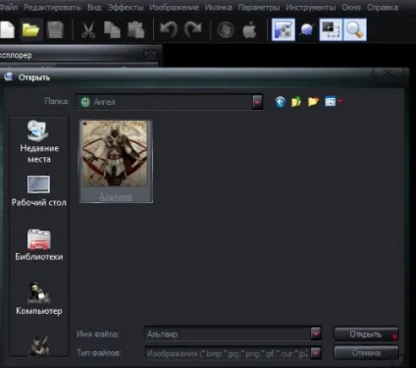
Task: Select the Альтаир image thumbnail
Action: [x=116, y=161]
